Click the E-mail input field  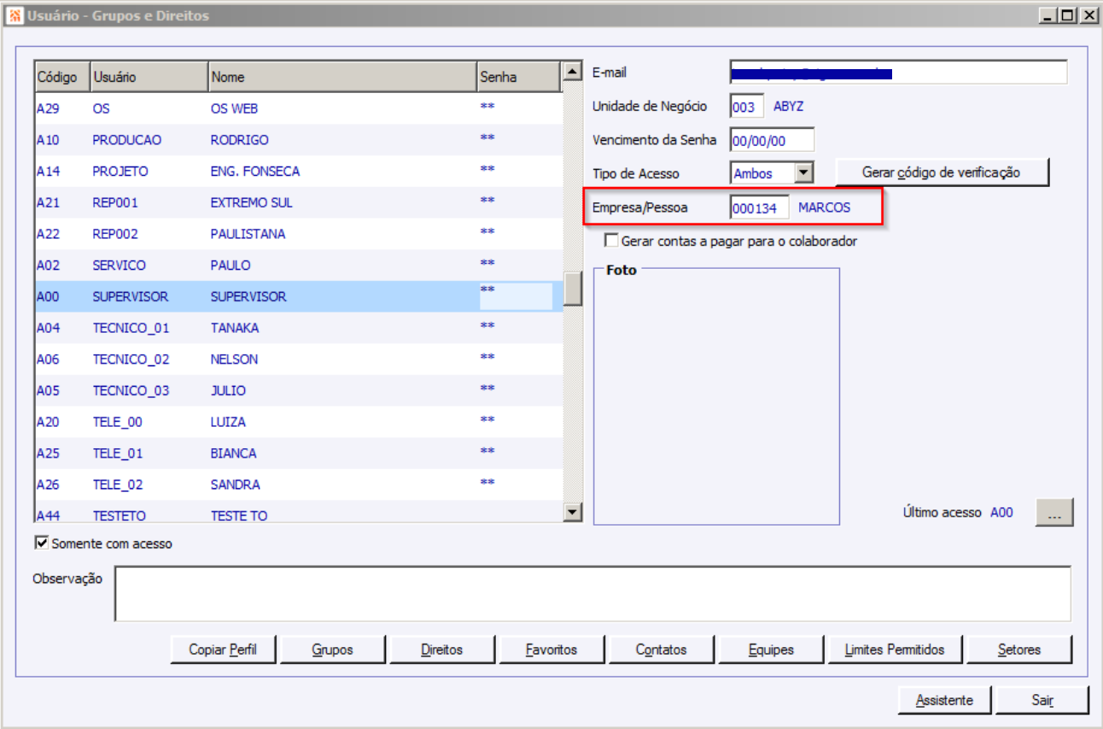tap(899, 73)
